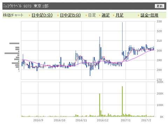Click the 330 price axis label

159,21
